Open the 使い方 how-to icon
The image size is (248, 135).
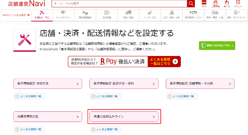[x=227, y=4]
